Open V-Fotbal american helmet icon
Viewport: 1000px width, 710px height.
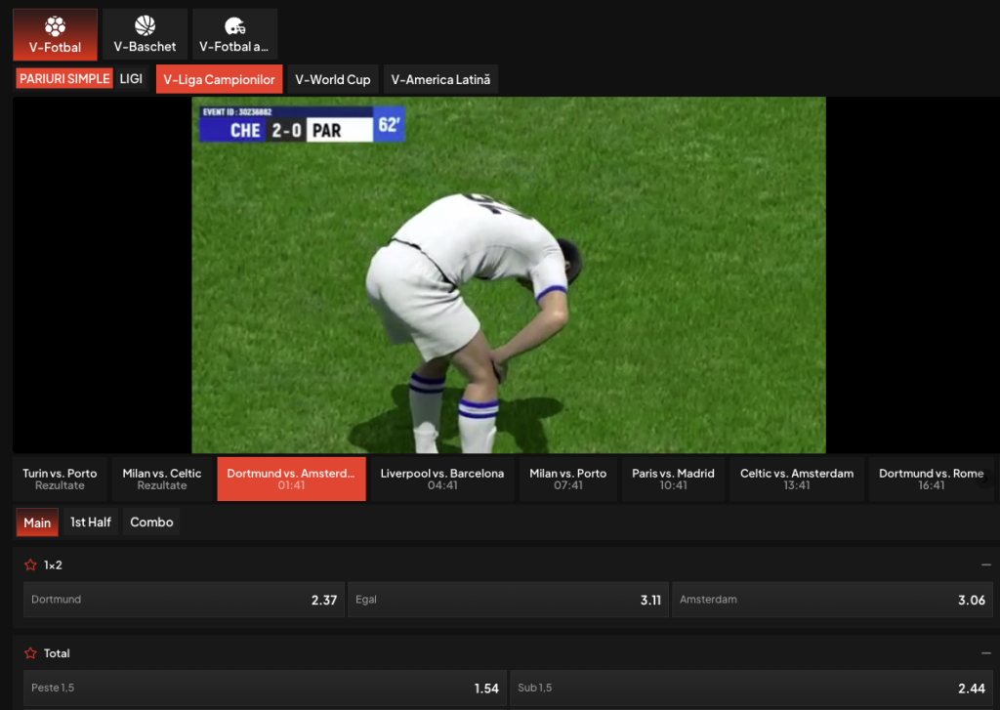click(x=234, y=26)
